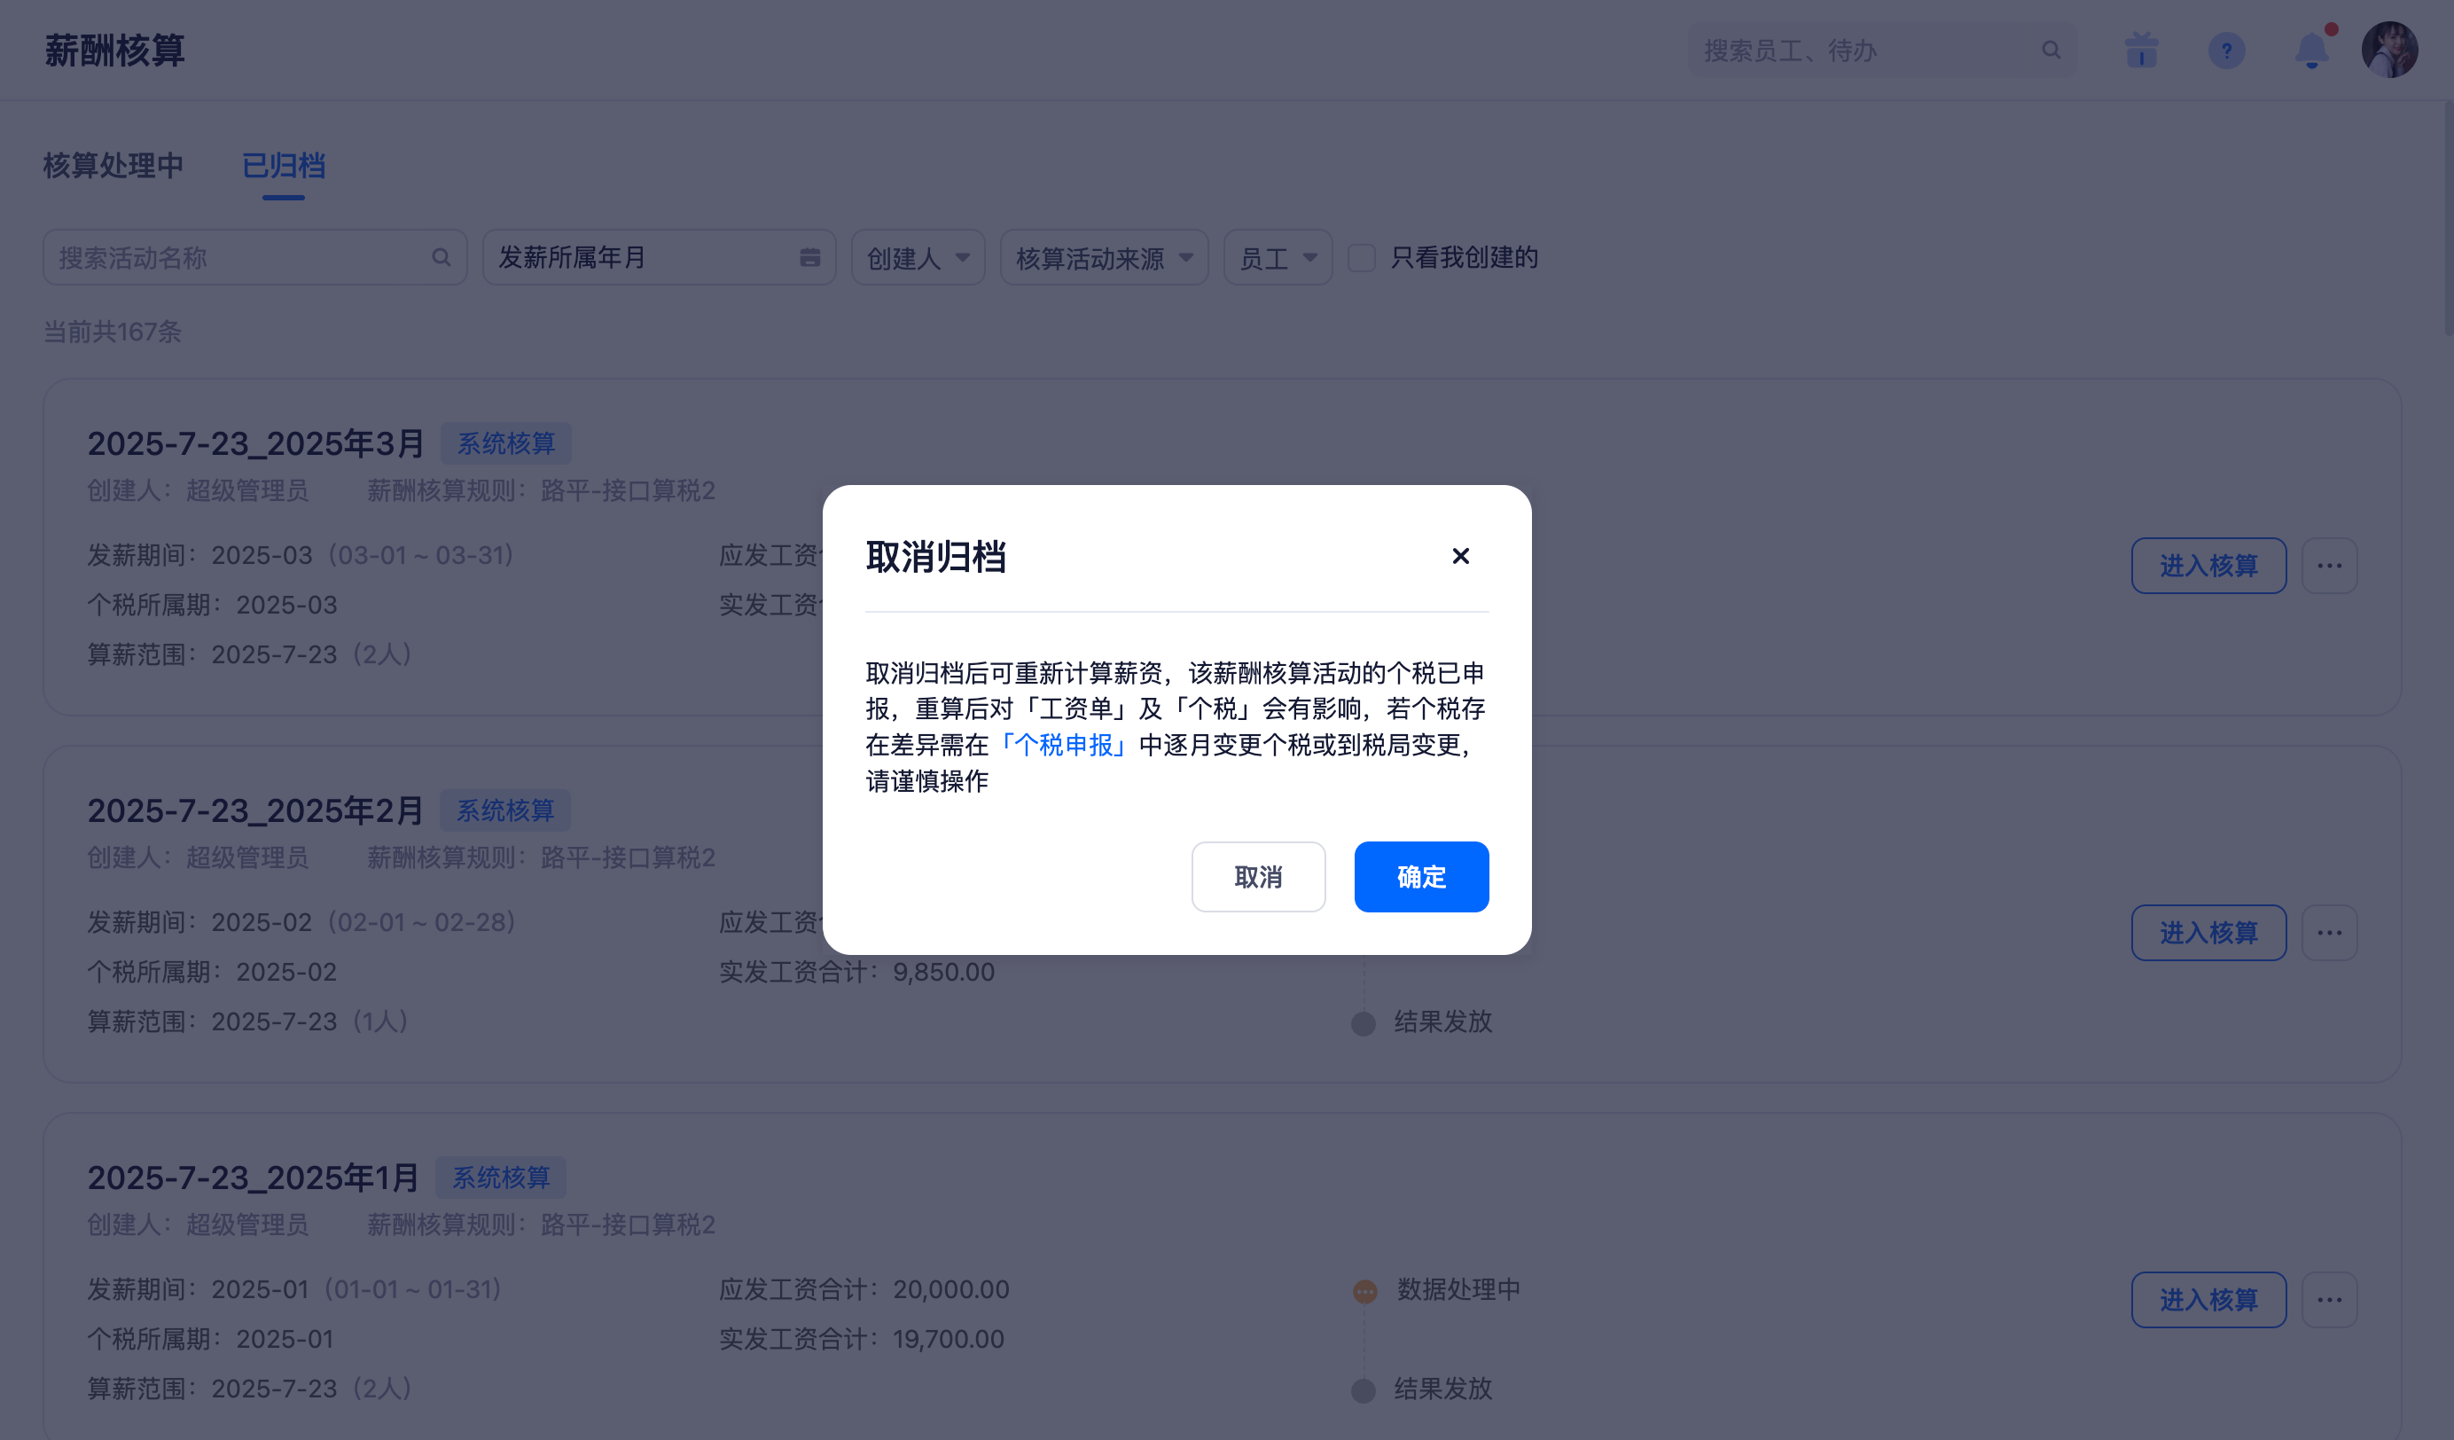Click 进入核算 for 2025年1月 activity
The image size is (2454, 1440).
pos(2208,1300)
